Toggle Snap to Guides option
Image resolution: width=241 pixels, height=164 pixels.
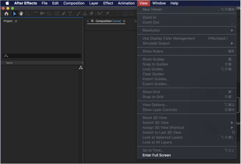pyautogui.click(x=187, y=64)
